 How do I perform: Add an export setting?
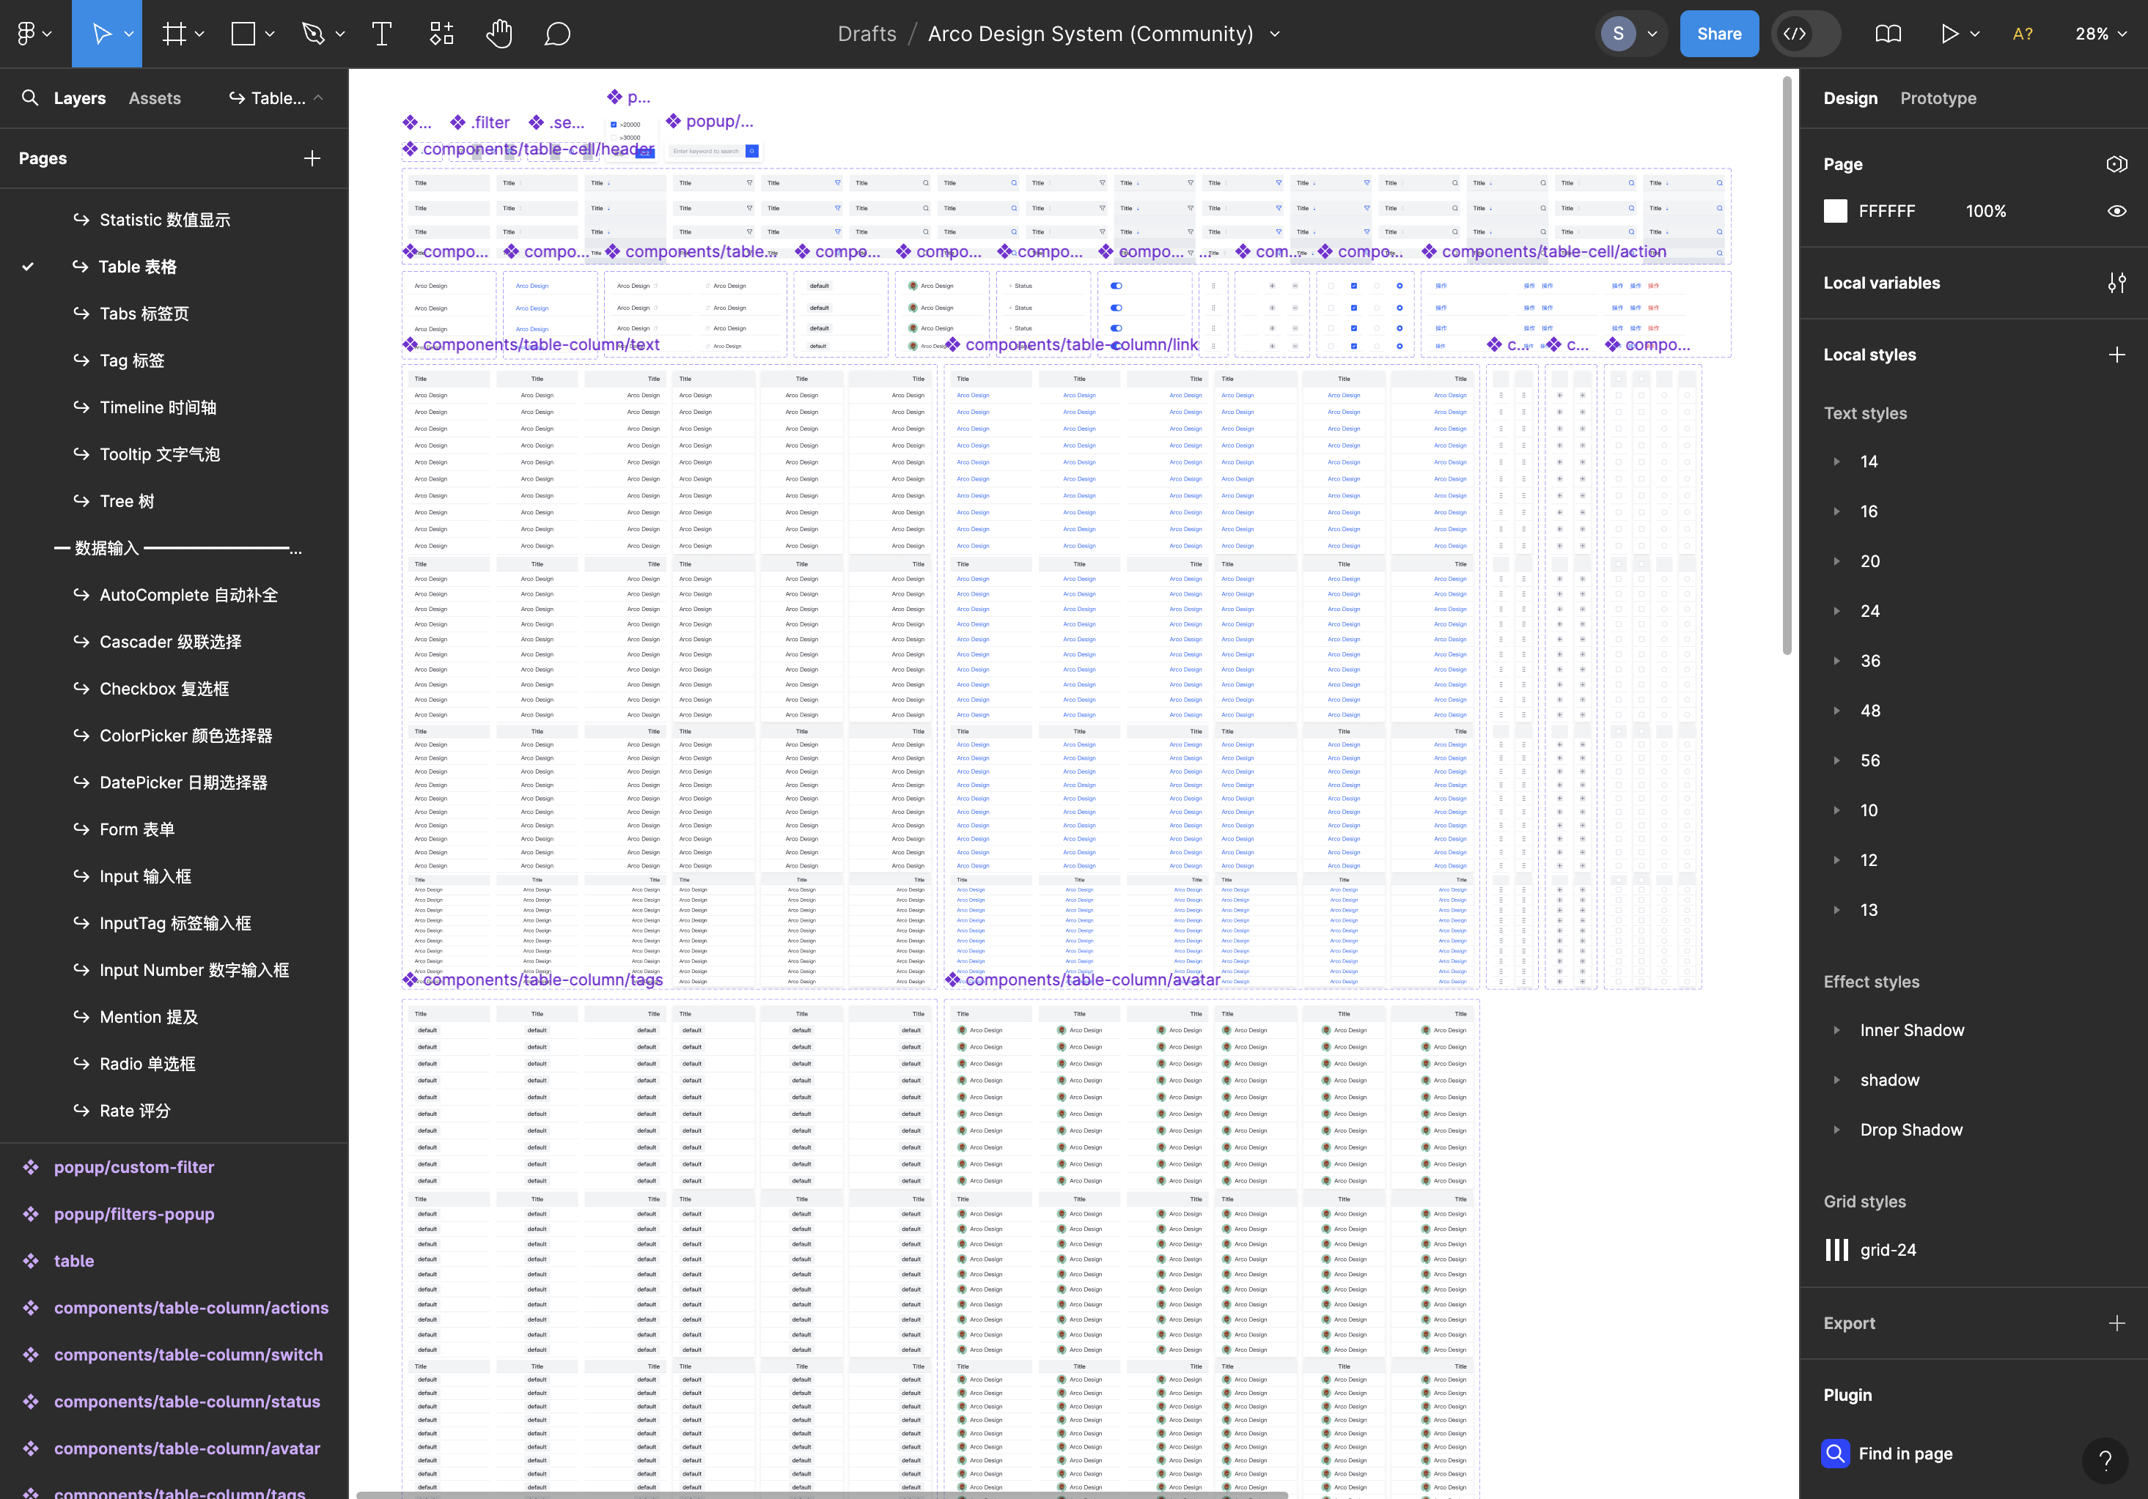[2116, 1322]
